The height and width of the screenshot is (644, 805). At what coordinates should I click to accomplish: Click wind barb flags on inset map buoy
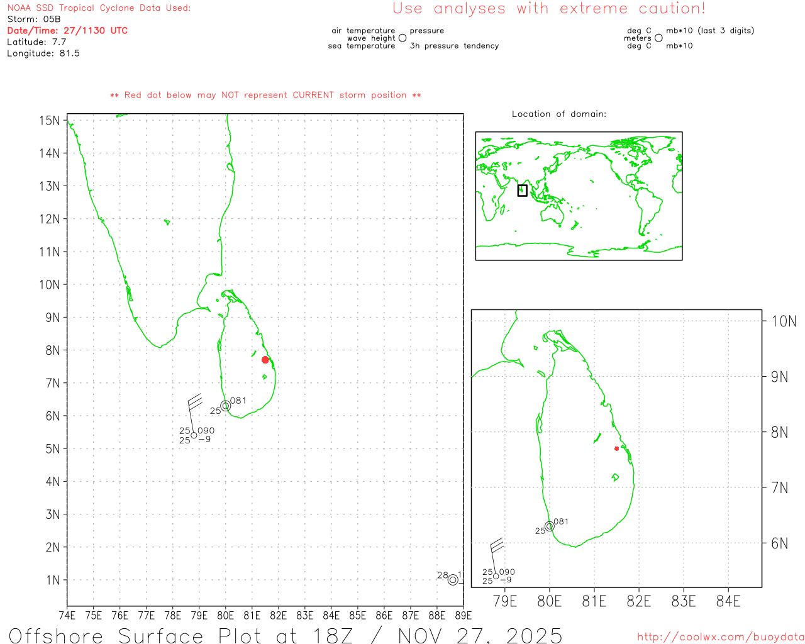[497, 545]
